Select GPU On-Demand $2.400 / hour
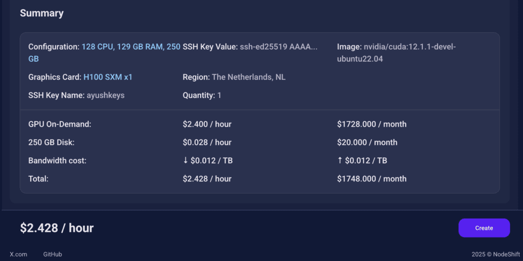 click(207, 125)
